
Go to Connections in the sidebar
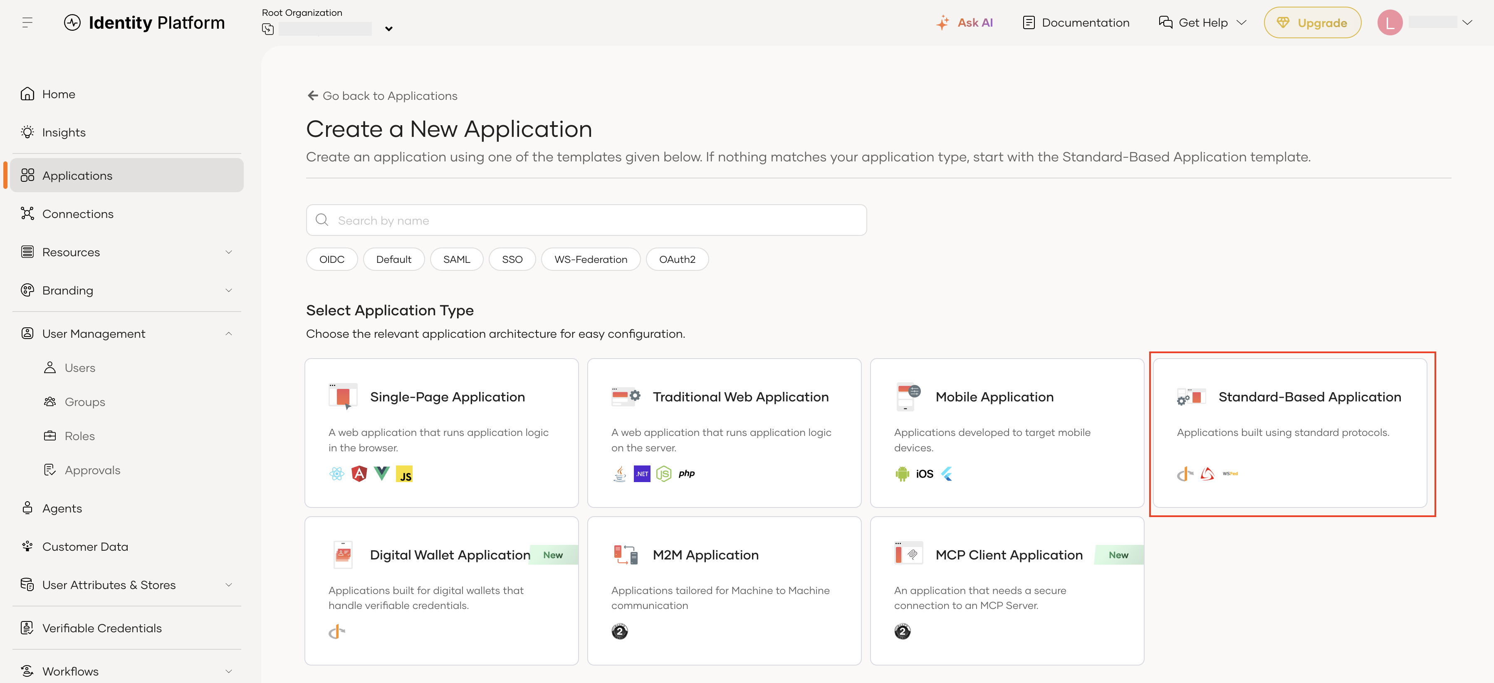tap(127, 213)
